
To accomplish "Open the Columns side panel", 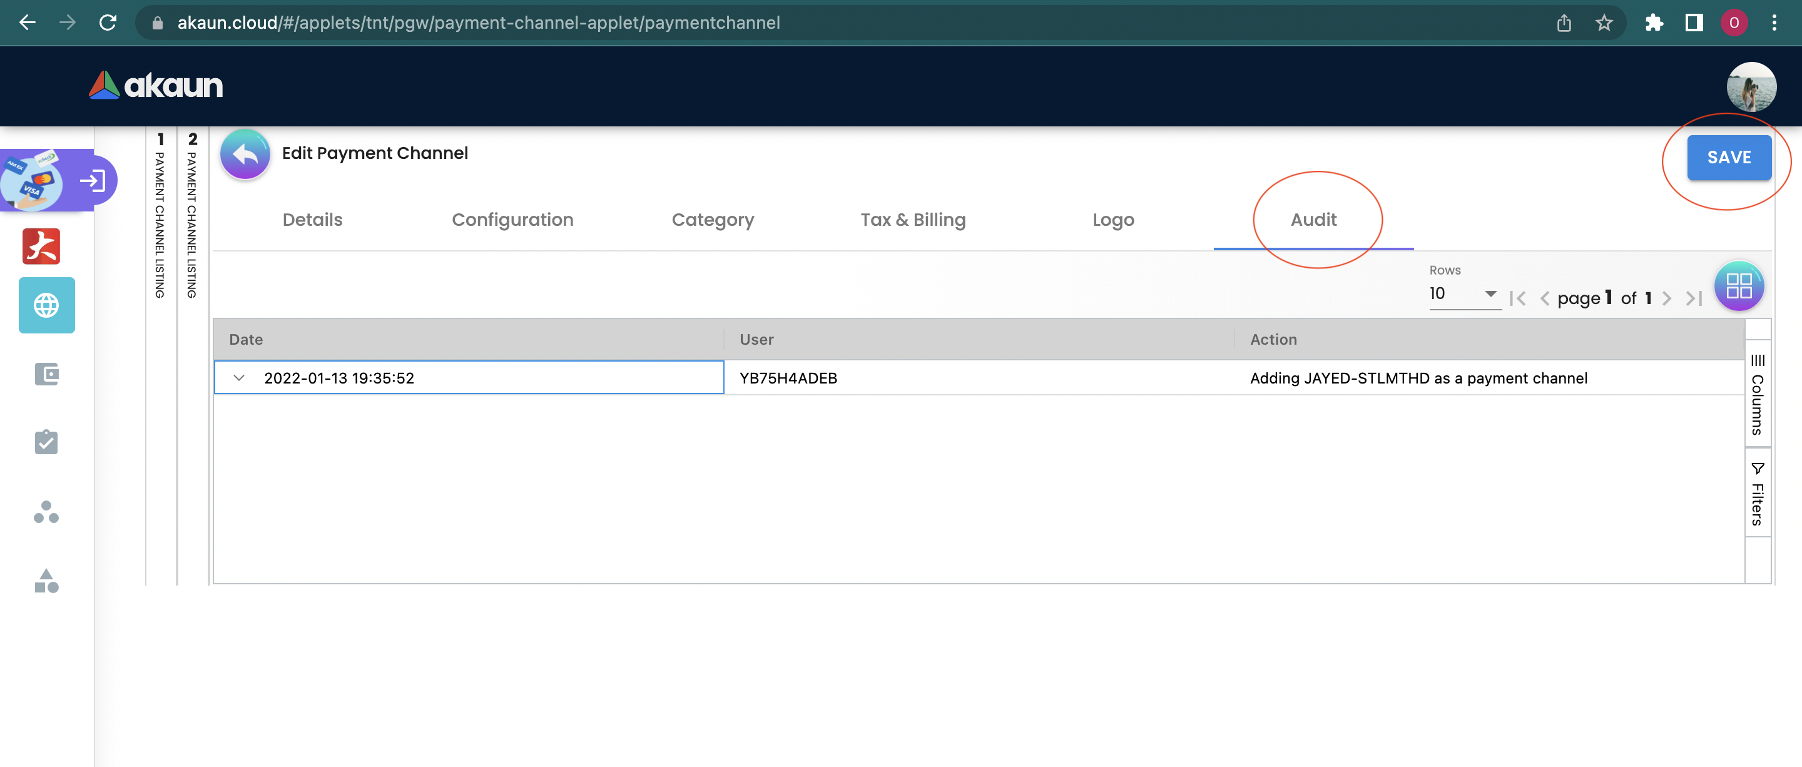I will pos(1757,395).
